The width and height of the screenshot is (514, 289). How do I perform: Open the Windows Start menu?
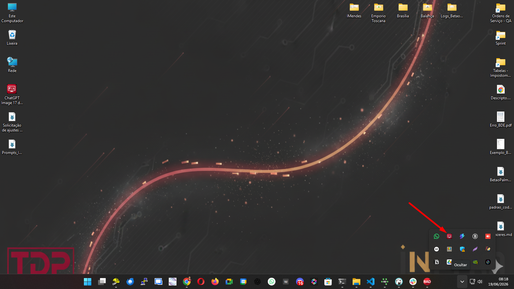[87, 282]
